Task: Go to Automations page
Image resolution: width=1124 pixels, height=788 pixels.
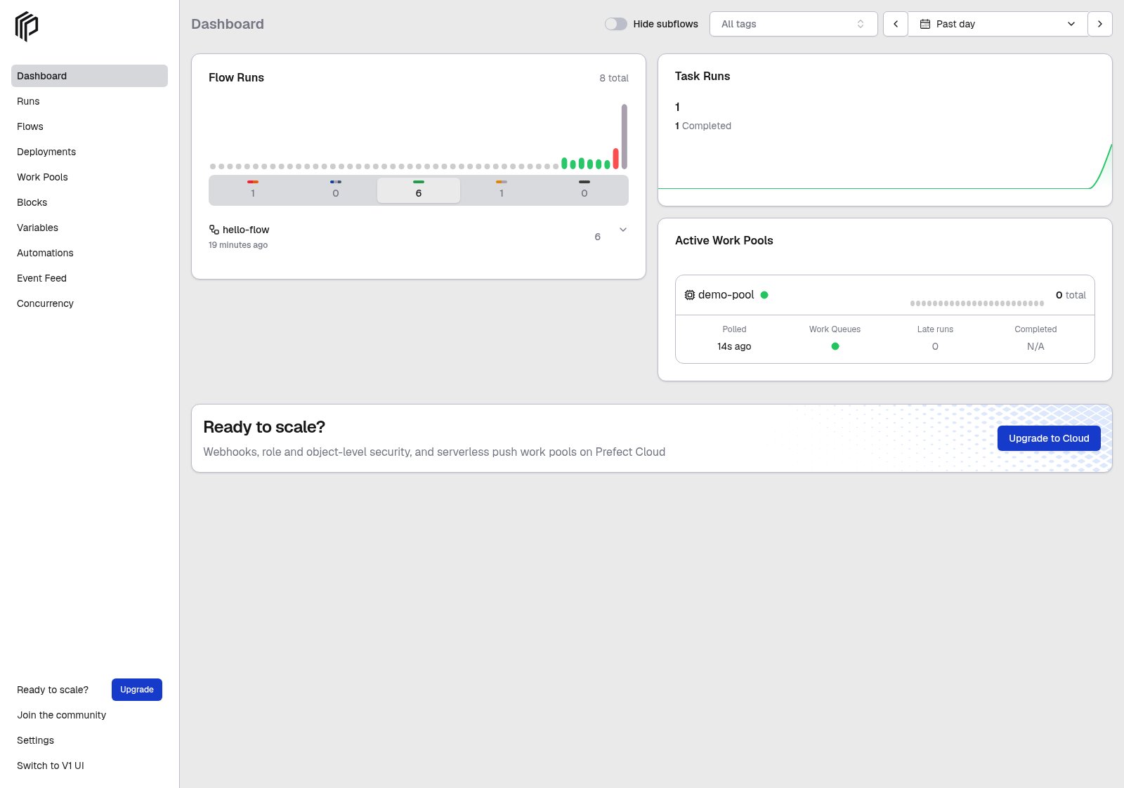Action: click(89, 253)
